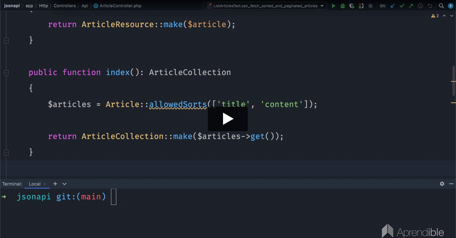Push commits with green up-right arrow
456x238 pixels.
(x=411, y=6)
